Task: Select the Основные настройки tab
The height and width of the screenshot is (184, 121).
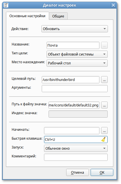Action: point(27,16)
